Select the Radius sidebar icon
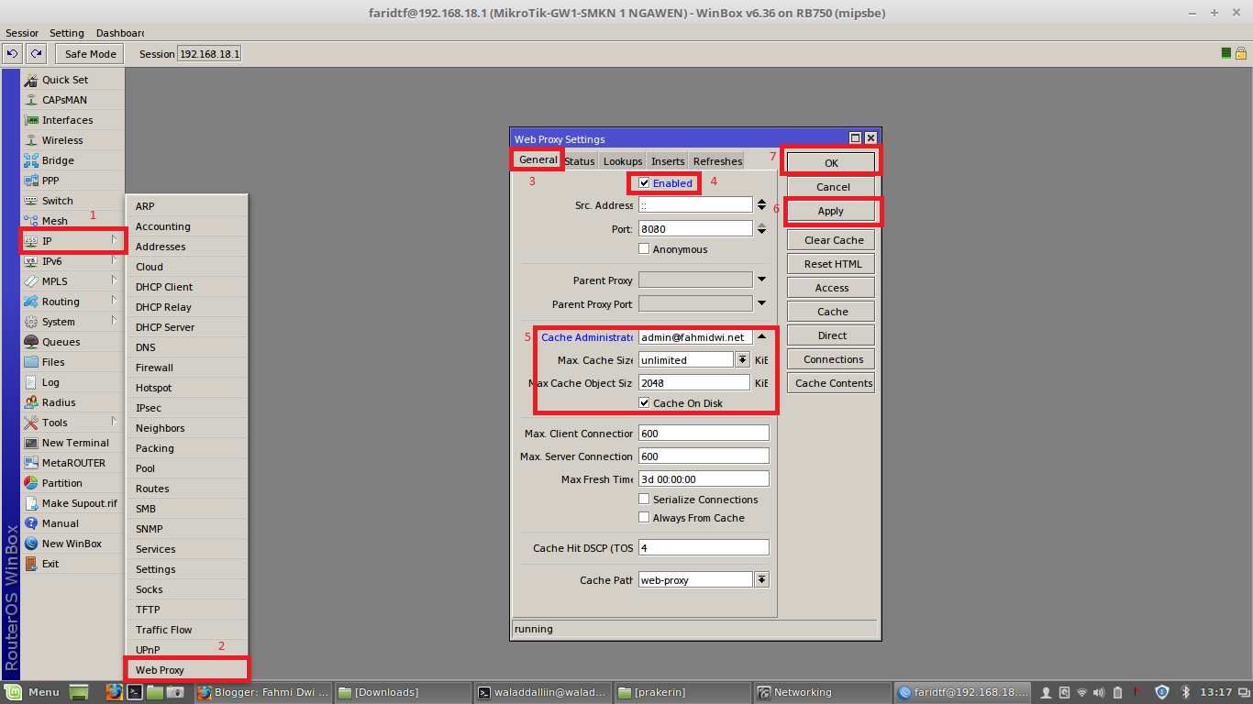 (31, 402)
